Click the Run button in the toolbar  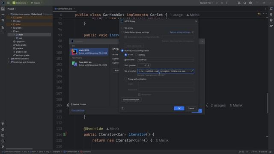tap(217, 3)
